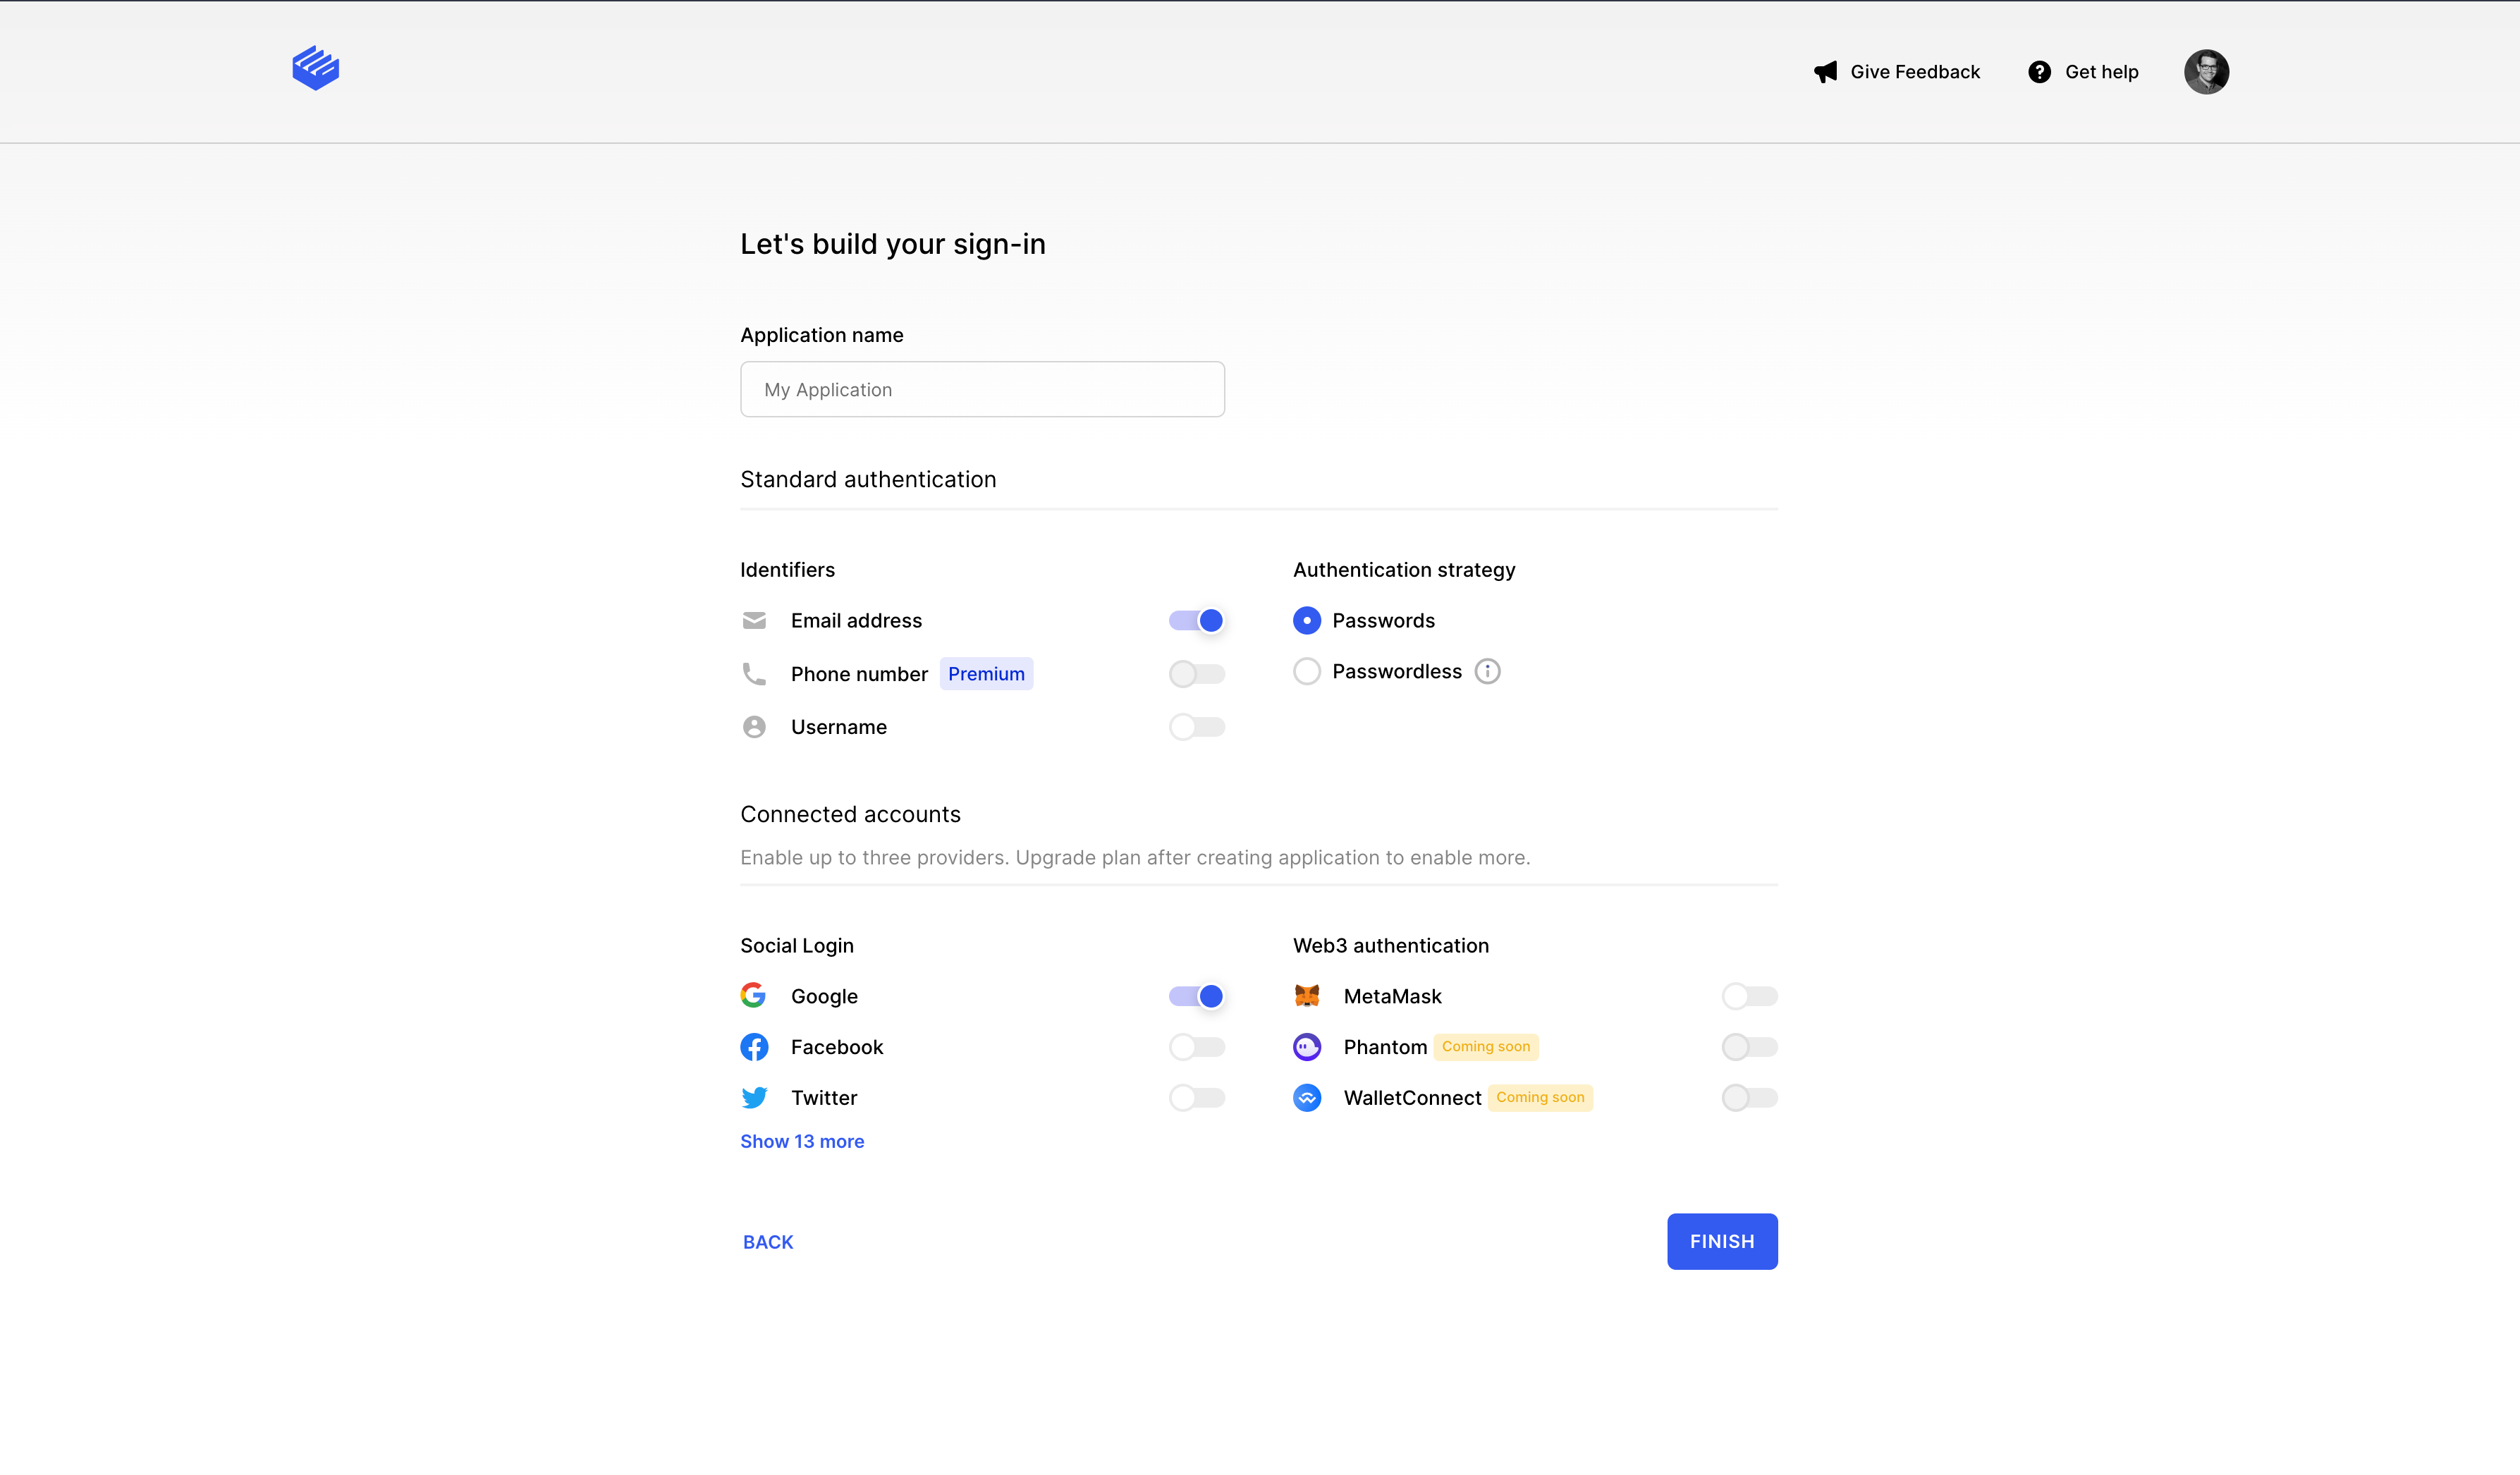2520x1475 pixels.
Task: Toggle the Phone number Premium switch
Action: (x=1196, y=674)
